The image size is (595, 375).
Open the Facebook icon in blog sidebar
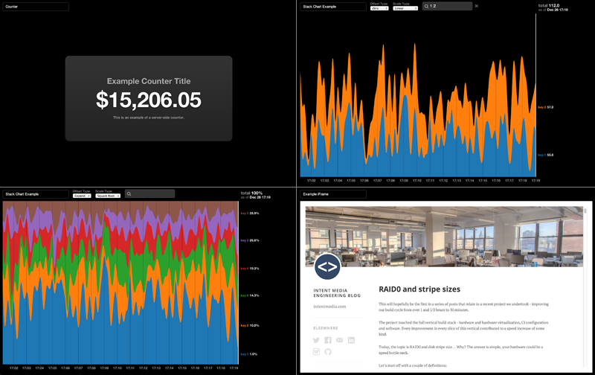pos(328,340)
